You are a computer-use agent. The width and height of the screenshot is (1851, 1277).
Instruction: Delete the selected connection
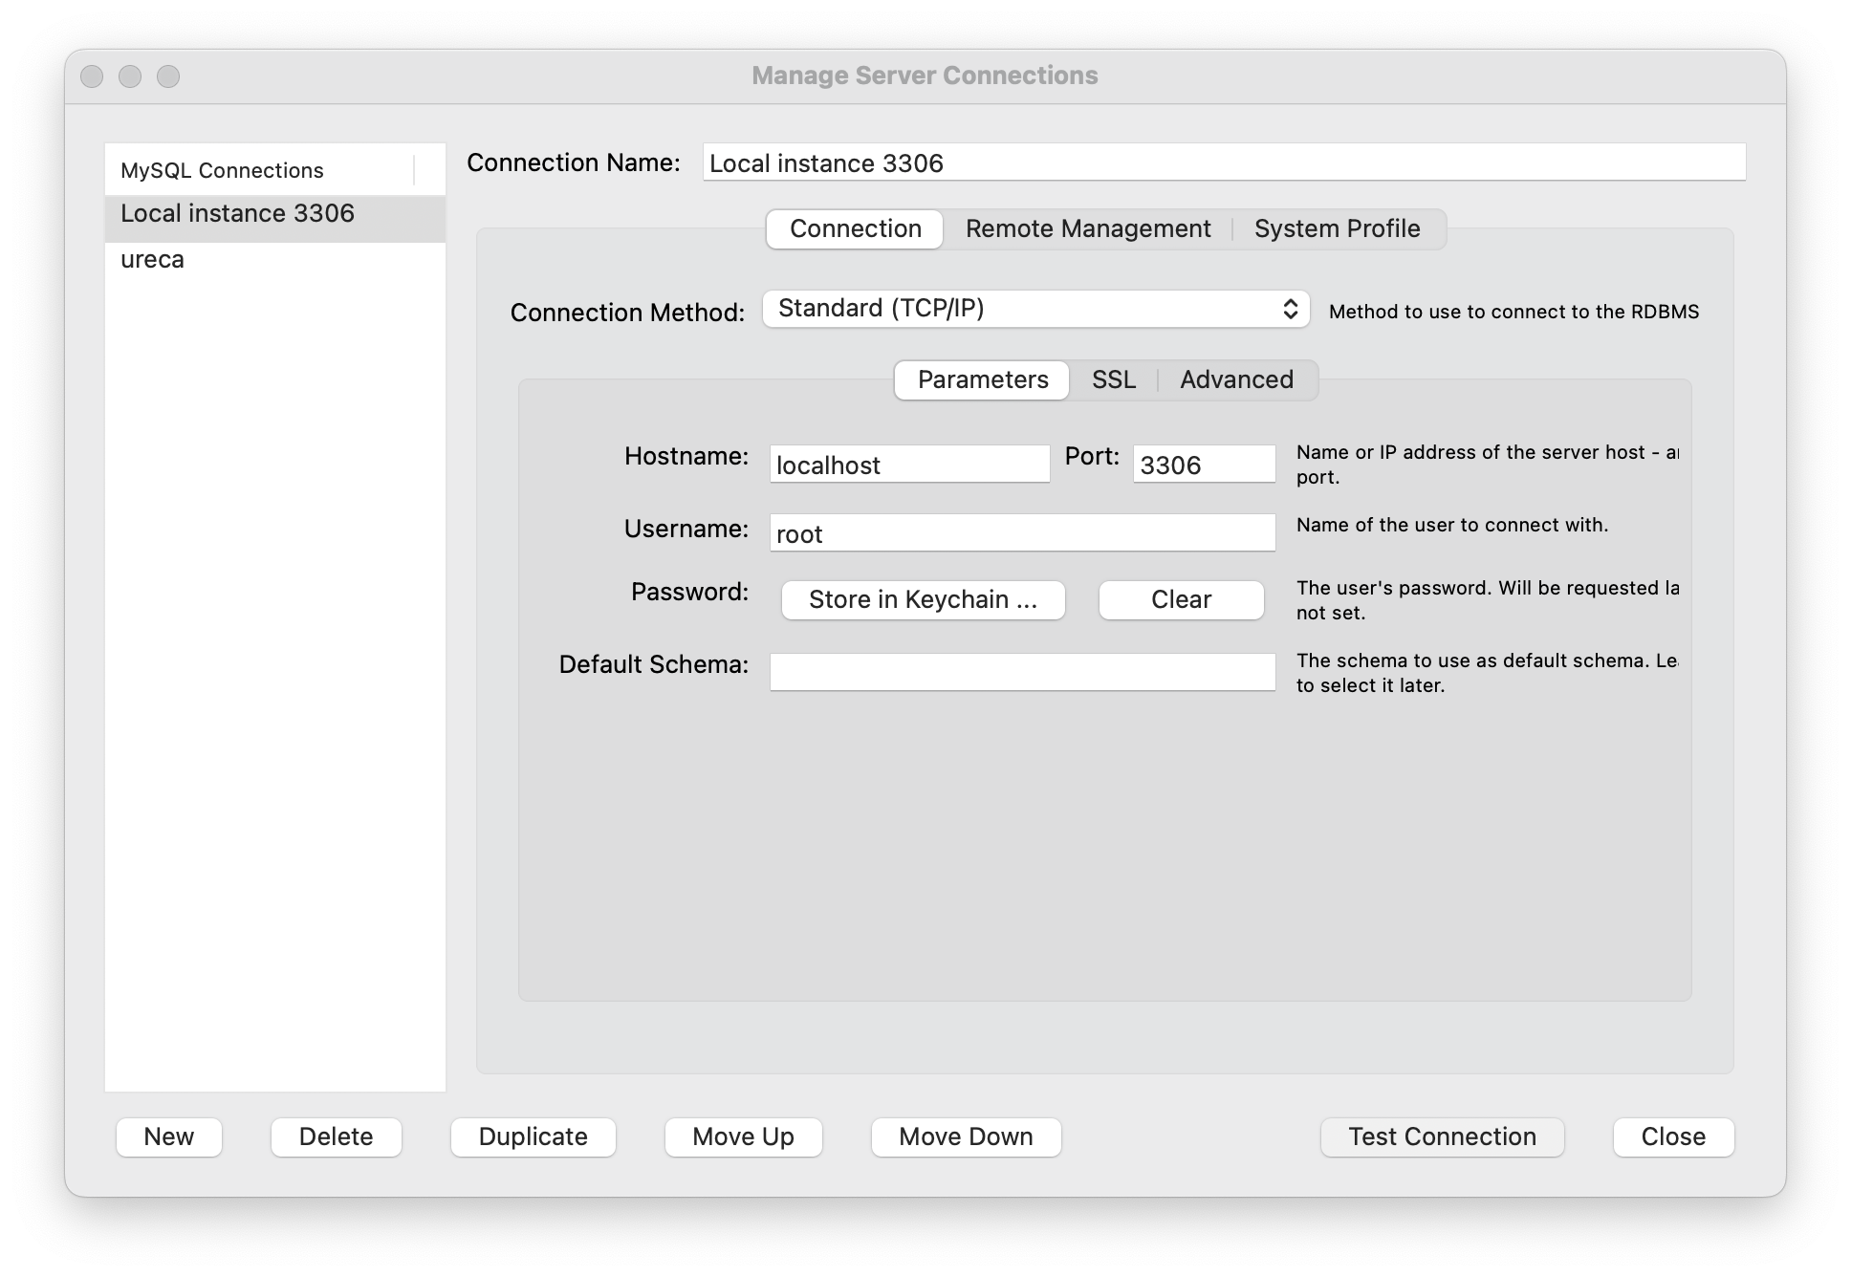pos(336,1136)
